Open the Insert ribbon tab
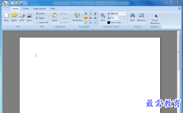 pos(26,9)
